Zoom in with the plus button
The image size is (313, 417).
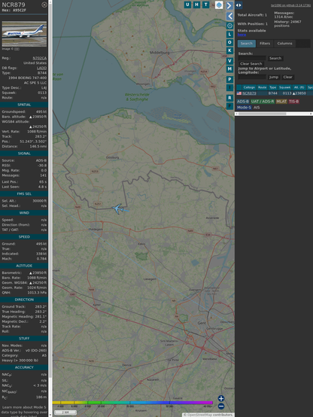pos(221,398)
